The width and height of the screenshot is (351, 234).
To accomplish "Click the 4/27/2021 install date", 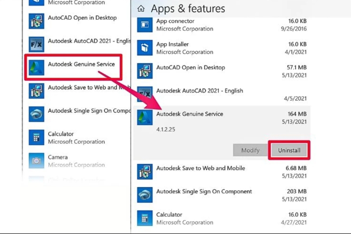I will (x=294, y=222).
